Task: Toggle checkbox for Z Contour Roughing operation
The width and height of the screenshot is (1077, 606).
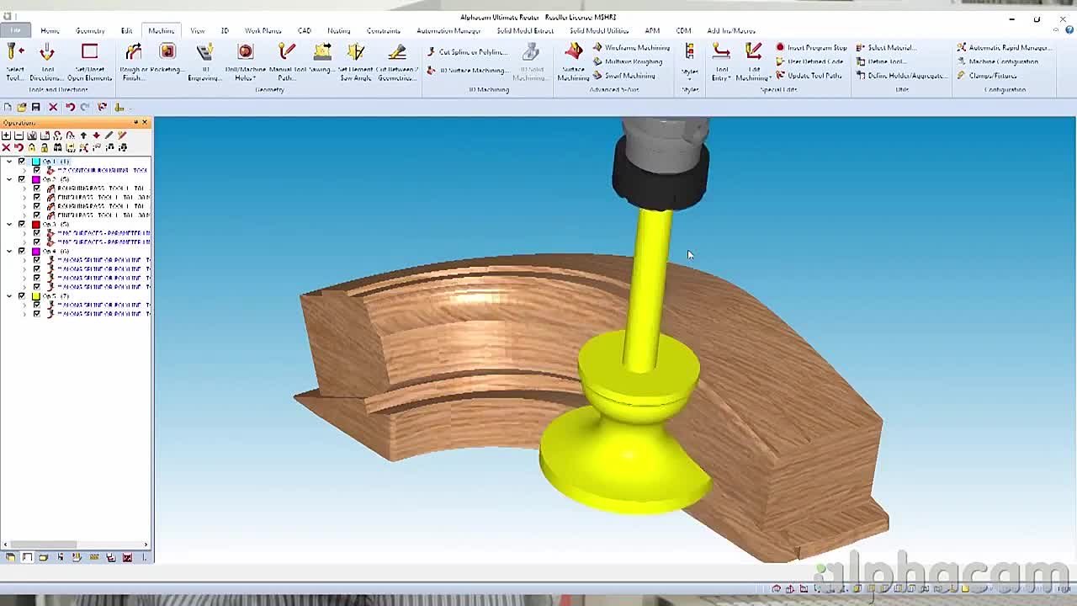Action: point(36,170)
